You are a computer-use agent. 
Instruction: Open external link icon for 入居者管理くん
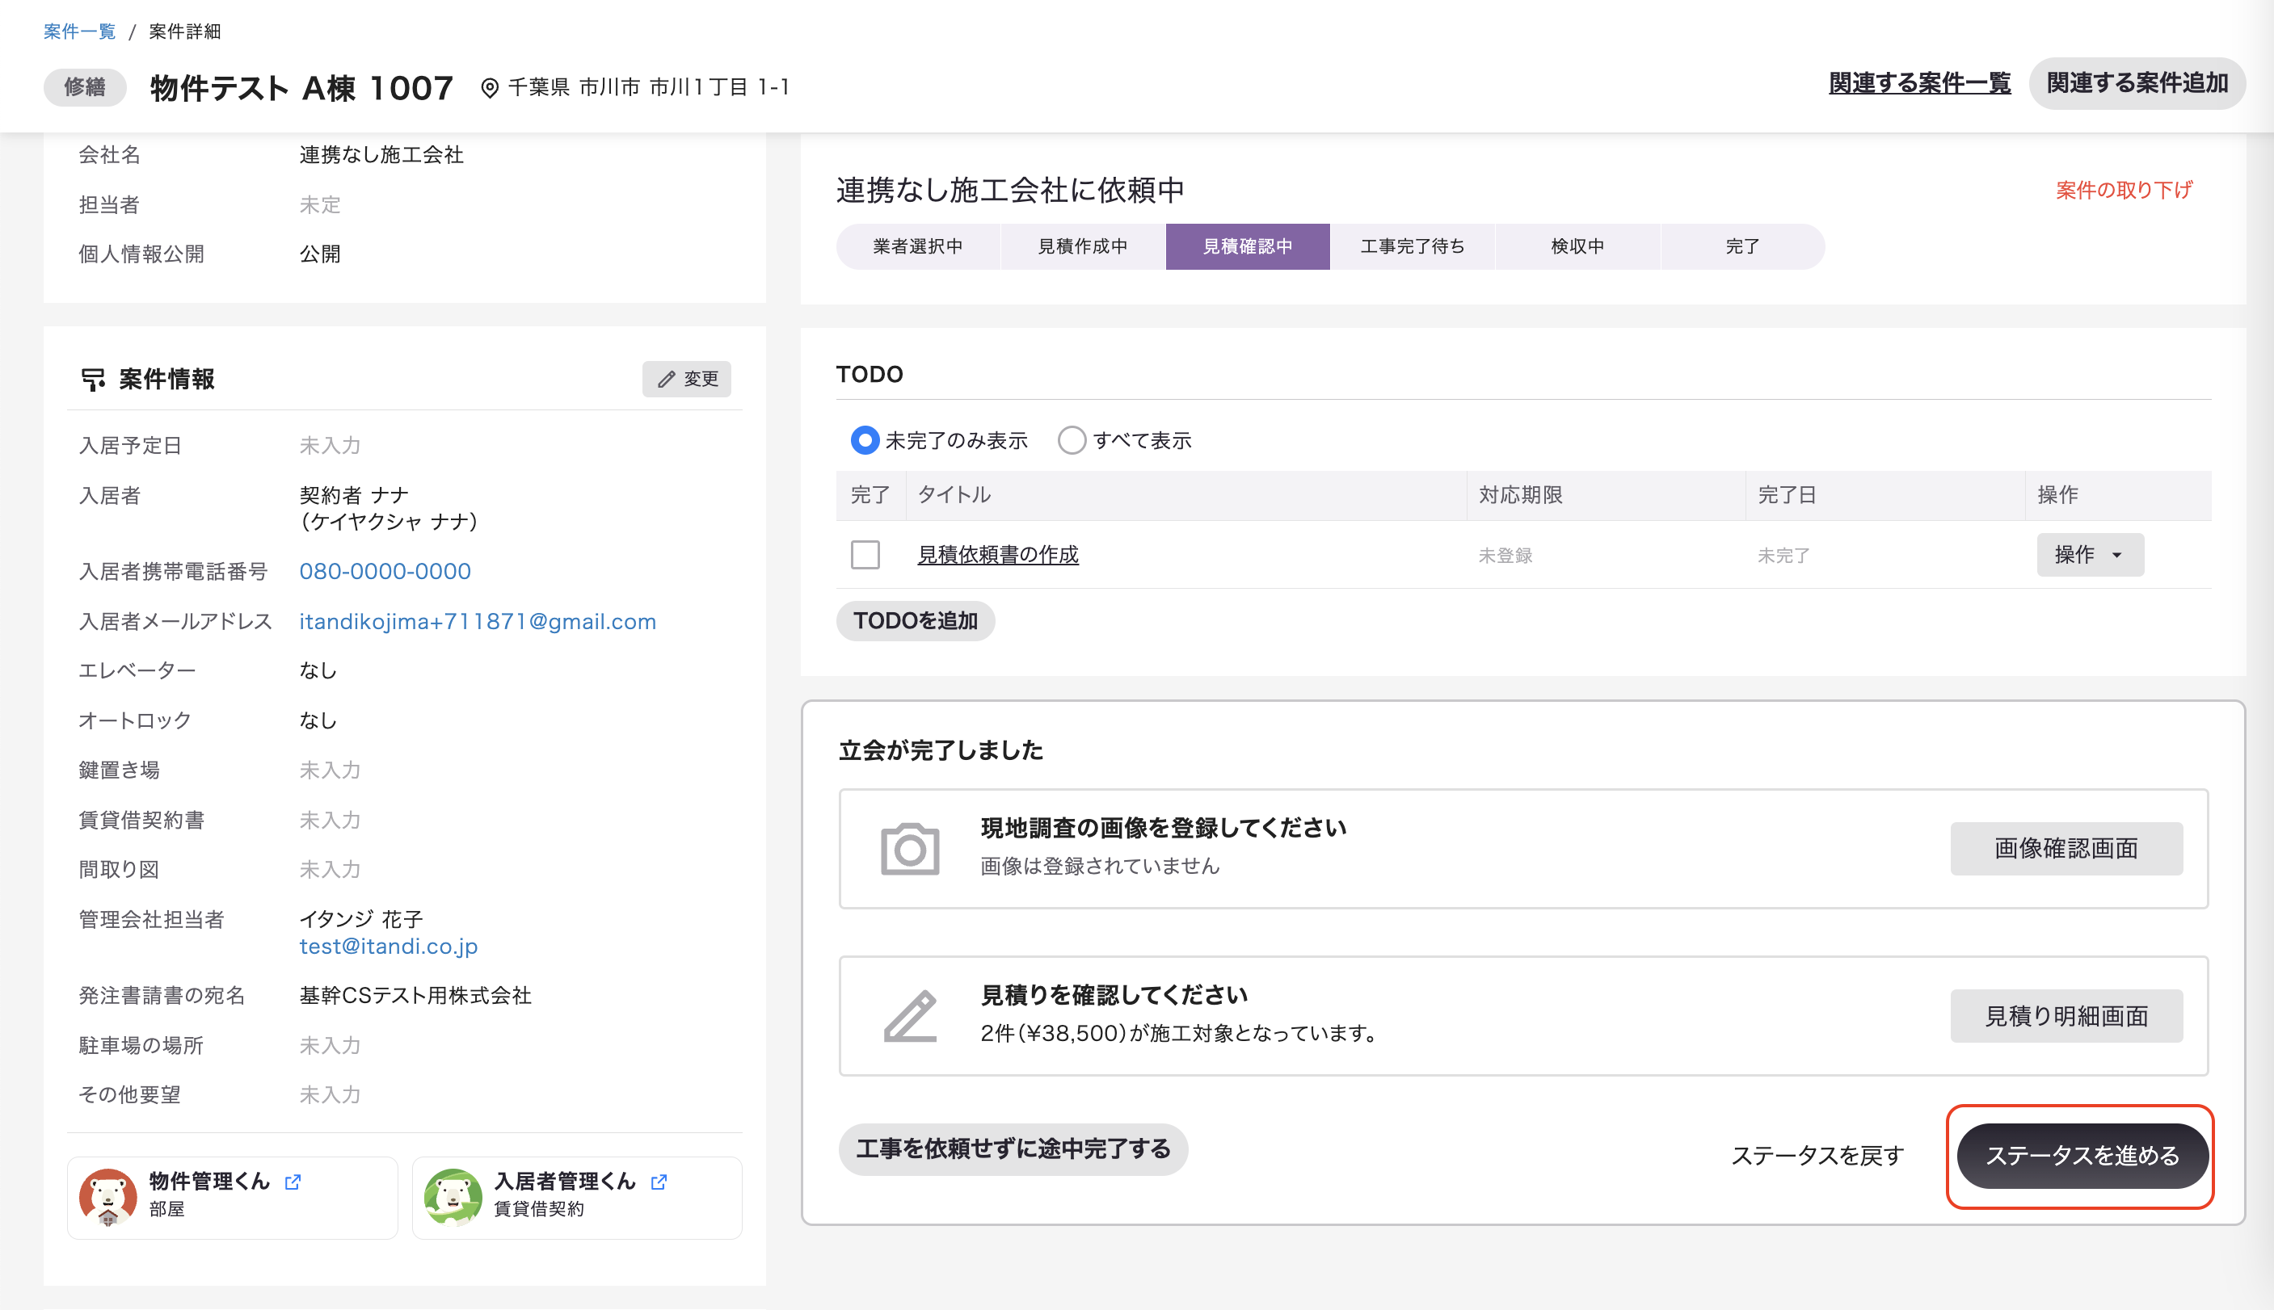pyautogui.click(x=659, y=1182)
